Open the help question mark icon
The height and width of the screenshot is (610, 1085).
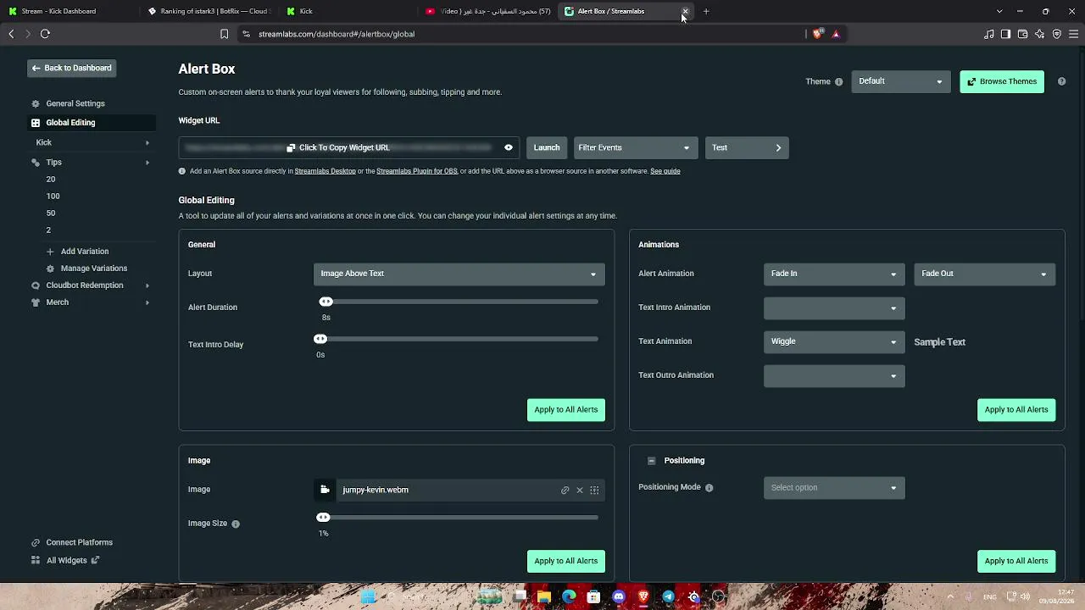click(x=1061, y=81)
